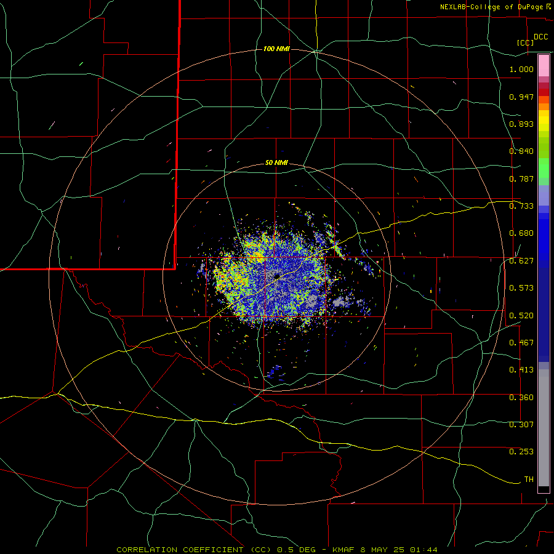
Task: Select the 0.947 legend value
Action: click(x=521, y=97)
